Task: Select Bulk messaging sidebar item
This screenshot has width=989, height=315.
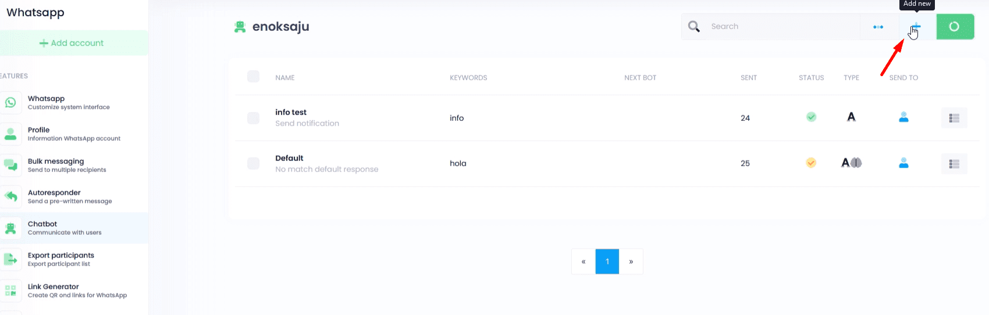Action: pyautogui.click(x=56, y=165)
